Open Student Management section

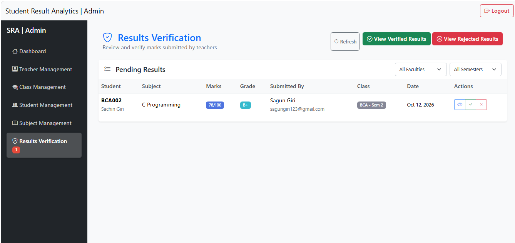click(x=44, y=105)
